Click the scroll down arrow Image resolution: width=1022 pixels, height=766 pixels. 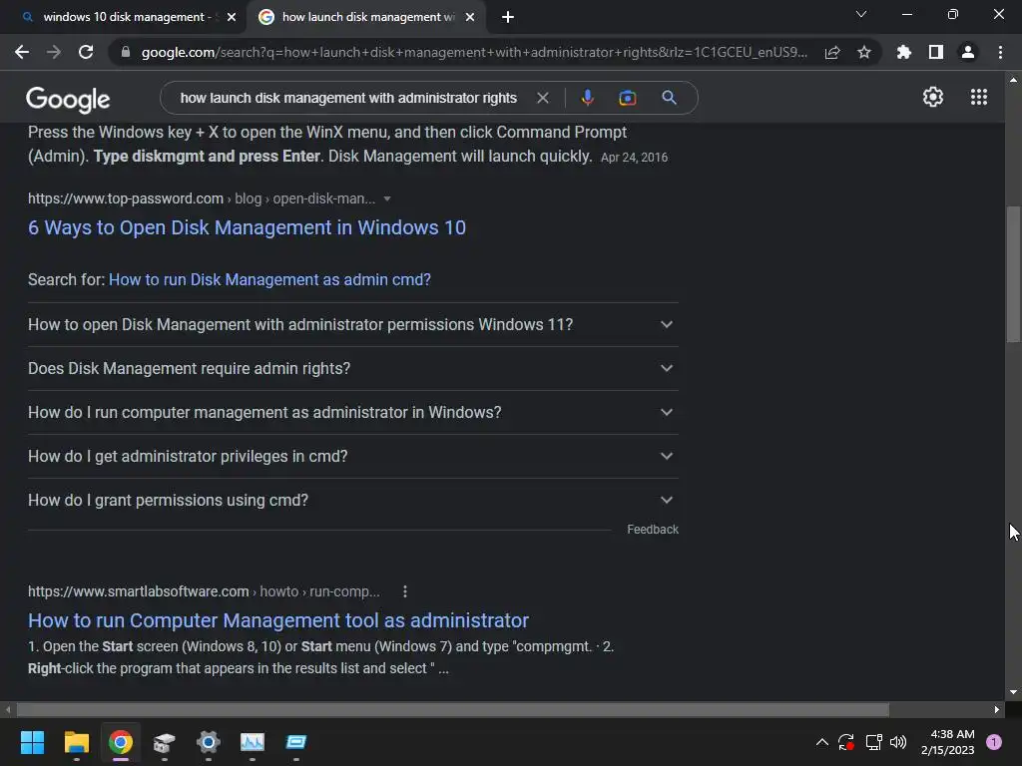(1013, 693)
